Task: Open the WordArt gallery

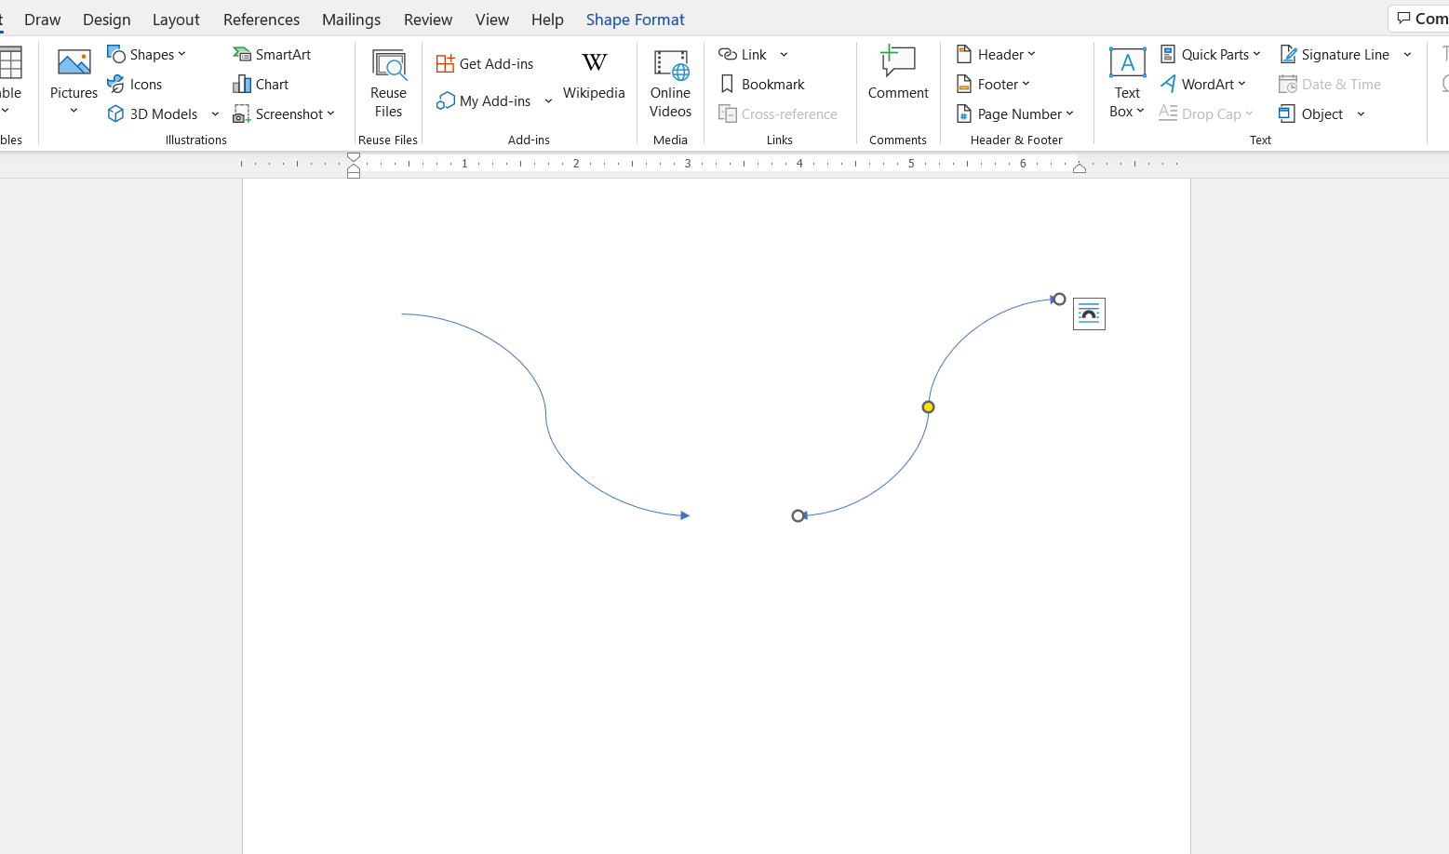Action: click(x=1202, y=84)
